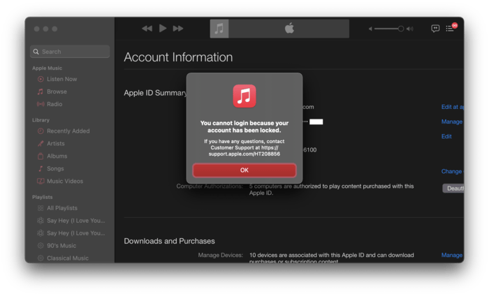Image resolution: width=489 pixels, height=296 pixels.
Task: Open the lyrics speech bubble icon
Action: [435, 29]
